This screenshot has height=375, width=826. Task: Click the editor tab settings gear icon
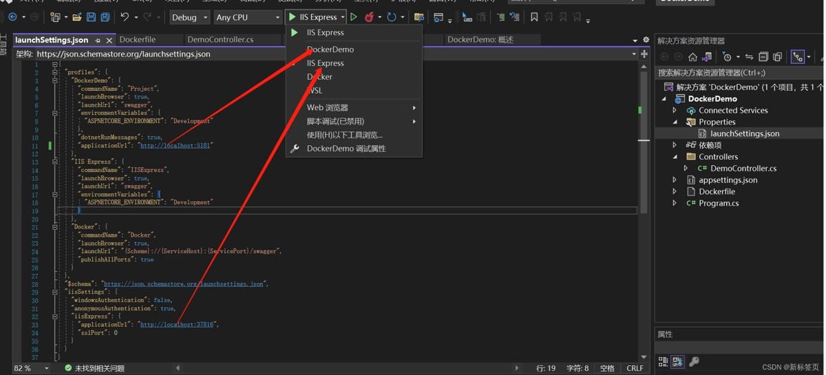click(646, 40)
